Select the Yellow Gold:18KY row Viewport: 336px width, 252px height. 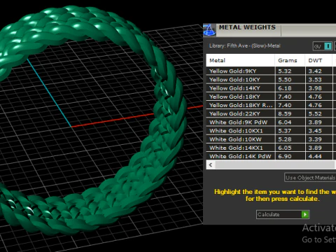tap(271, 97)
